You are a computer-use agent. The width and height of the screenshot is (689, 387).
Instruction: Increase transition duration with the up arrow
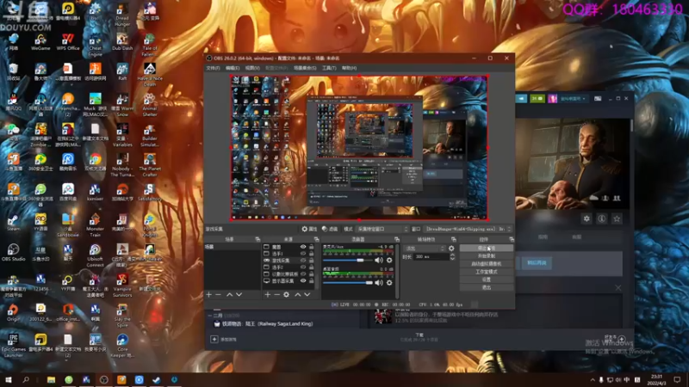pos(452,255)
